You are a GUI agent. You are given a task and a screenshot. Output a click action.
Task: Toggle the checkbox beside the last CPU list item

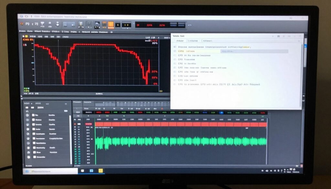tap(176, 84)
